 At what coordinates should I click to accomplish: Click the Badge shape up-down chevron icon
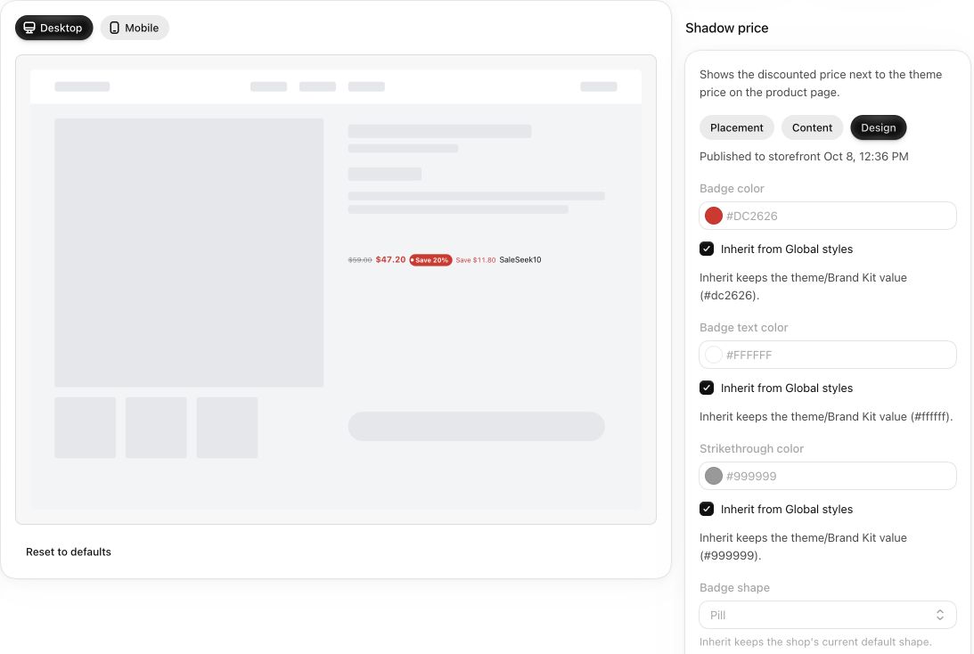coord(940,615)
